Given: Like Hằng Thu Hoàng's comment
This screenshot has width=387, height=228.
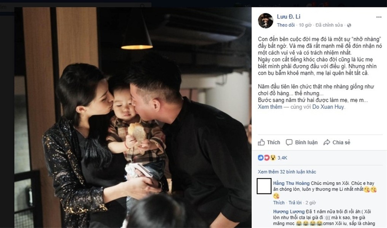Looking at the screenshot, I should click(279, 203).
